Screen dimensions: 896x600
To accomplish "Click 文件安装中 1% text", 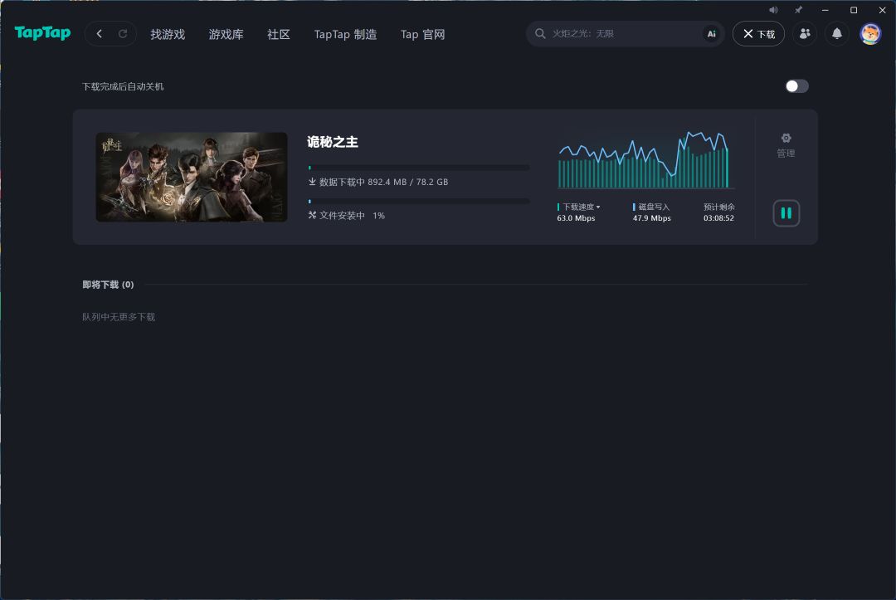I will [346, 216].
